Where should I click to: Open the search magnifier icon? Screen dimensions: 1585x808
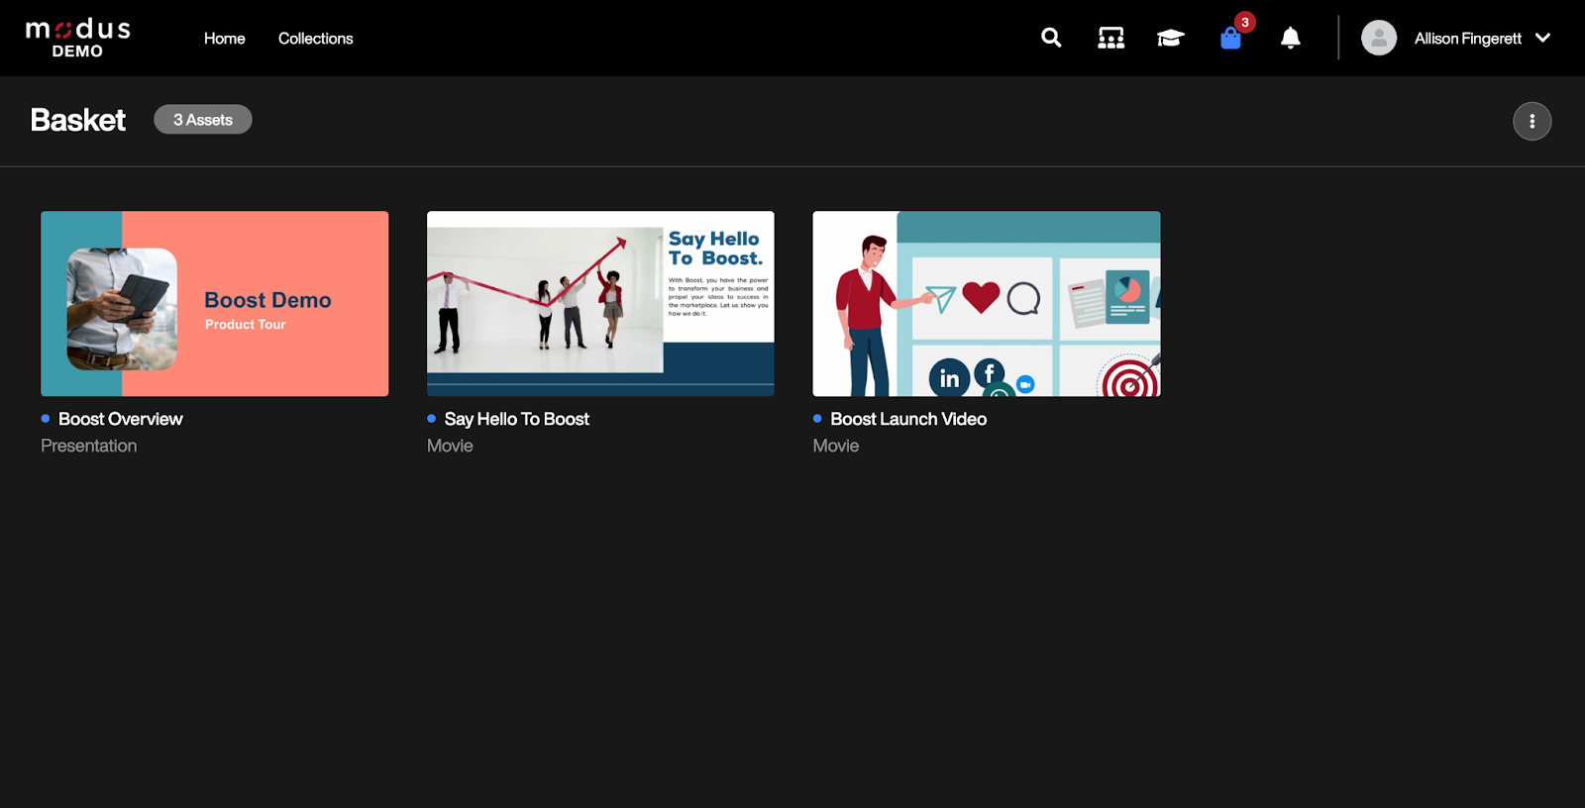[x=1051, y=38]
